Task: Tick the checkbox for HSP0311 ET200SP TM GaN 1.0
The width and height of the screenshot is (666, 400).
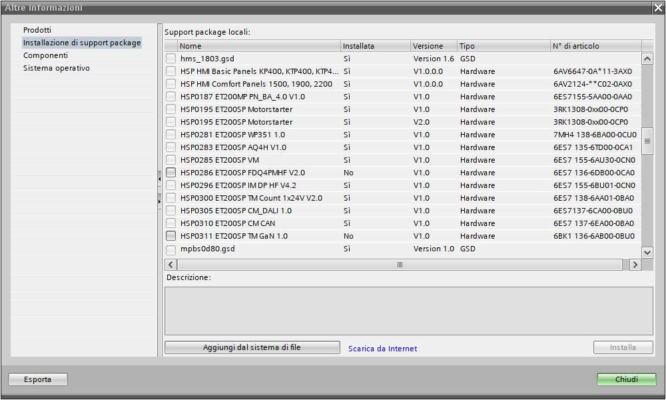Action: click(x=170, y=236)
